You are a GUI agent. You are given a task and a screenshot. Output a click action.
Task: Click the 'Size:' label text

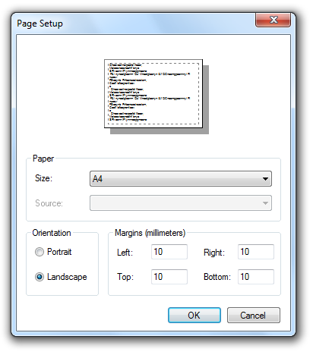tap(43, 178)
